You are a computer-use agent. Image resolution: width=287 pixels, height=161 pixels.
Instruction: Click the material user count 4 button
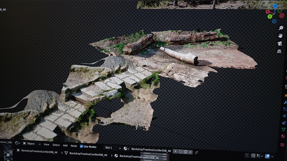[x=176, y=151]
